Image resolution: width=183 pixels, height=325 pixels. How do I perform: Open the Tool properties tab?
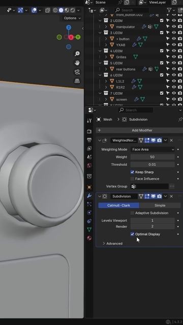click(x=89, y=121)
